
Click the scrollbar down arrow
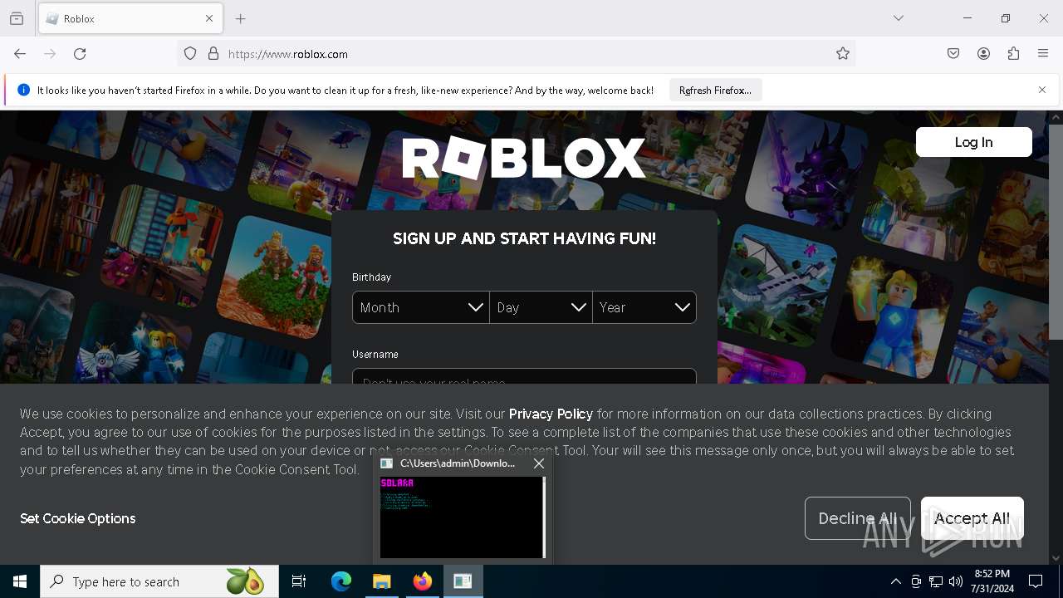1056,558
